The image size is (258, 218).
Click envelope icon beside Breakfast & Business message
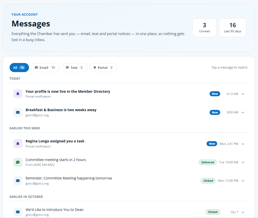click(x=18, y=112)
